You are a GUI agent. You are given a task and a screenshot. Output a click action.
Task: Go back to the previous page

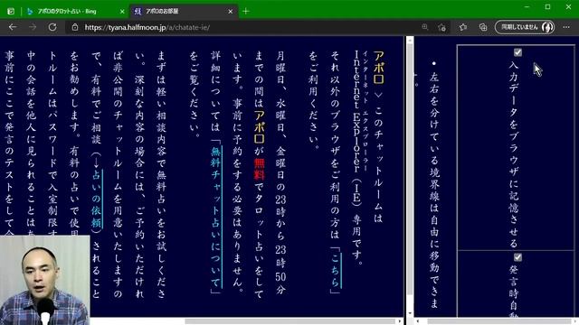point(13,27)
